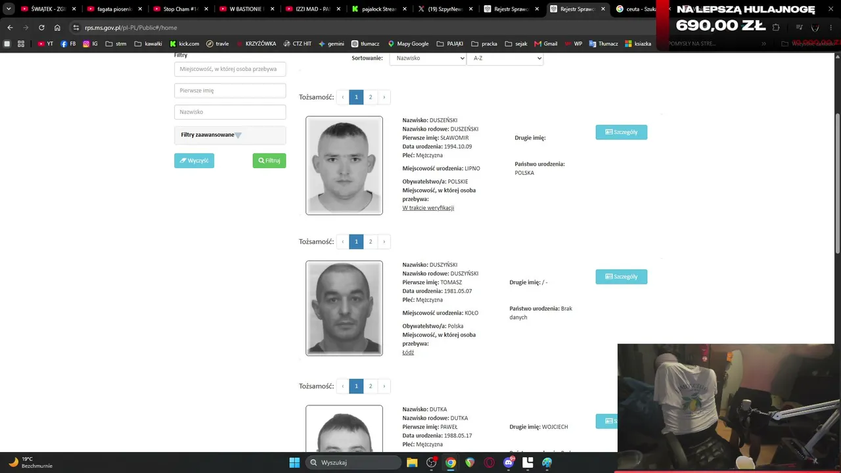841x473 pixels.
Task: Go to previous identity for Duszeński
Action: pos(342,97)
